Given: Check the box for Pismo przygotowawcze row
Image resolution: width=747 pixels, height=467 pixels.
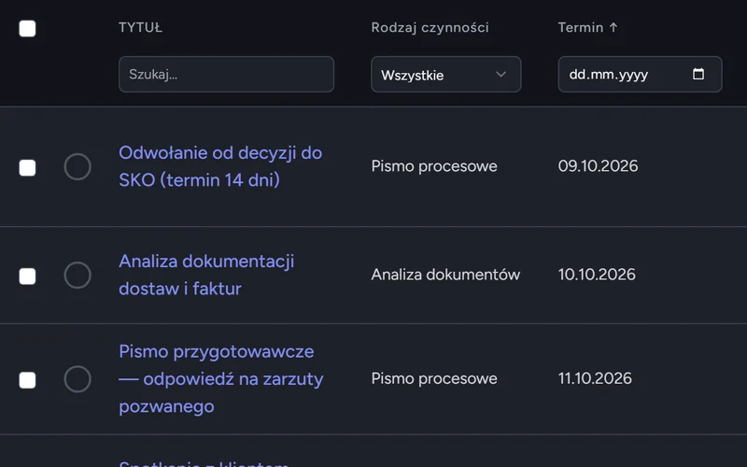Looking at the screenshot, I should click(27, 380).
